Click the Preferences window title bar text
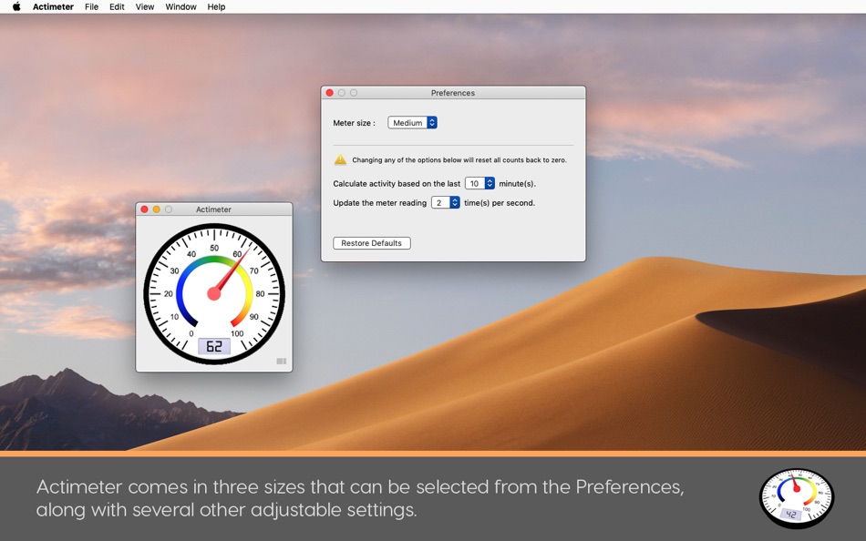866x541 pixels. (453, 93)
